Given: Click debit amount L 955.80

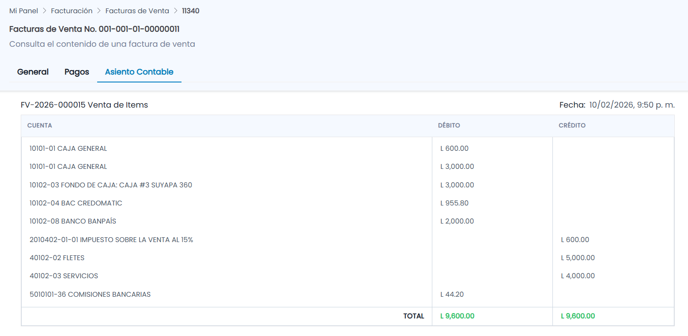Looking at the screenshot, I should tap(454, 203).
